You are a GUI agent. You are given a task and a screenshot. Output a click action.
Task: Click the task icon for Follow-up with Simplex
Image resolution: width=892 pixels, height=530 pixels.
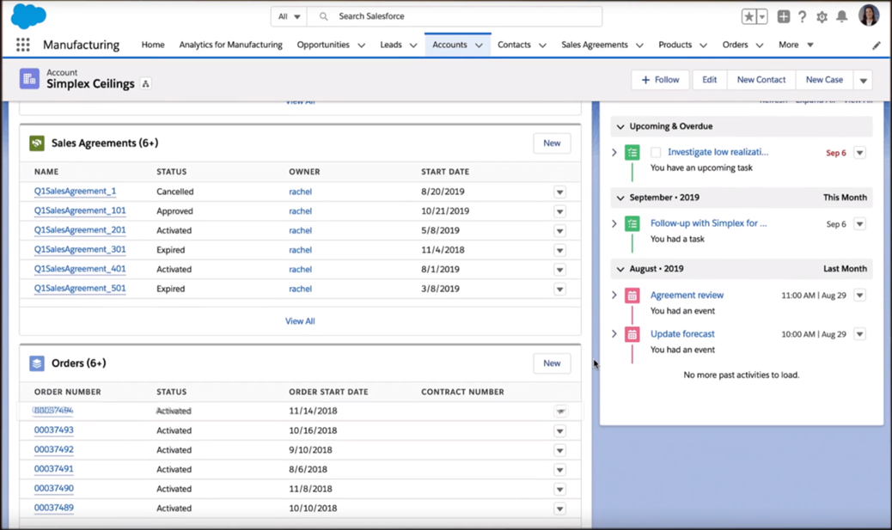632,223
